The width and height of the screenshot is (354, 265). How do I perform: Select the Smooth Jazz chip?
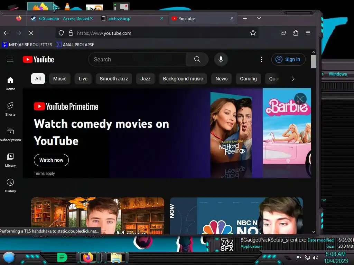coord(114,79)
